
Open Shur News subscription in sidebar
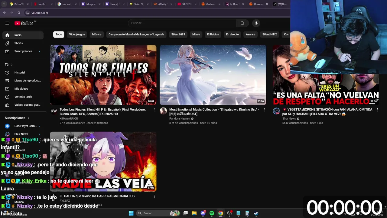click(23, 134)
